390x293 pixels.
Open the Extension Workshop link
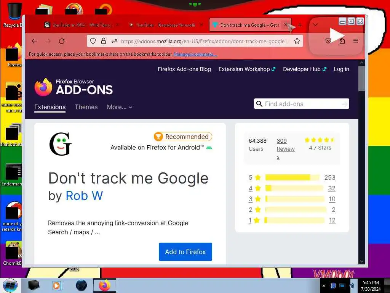point(247,69)
